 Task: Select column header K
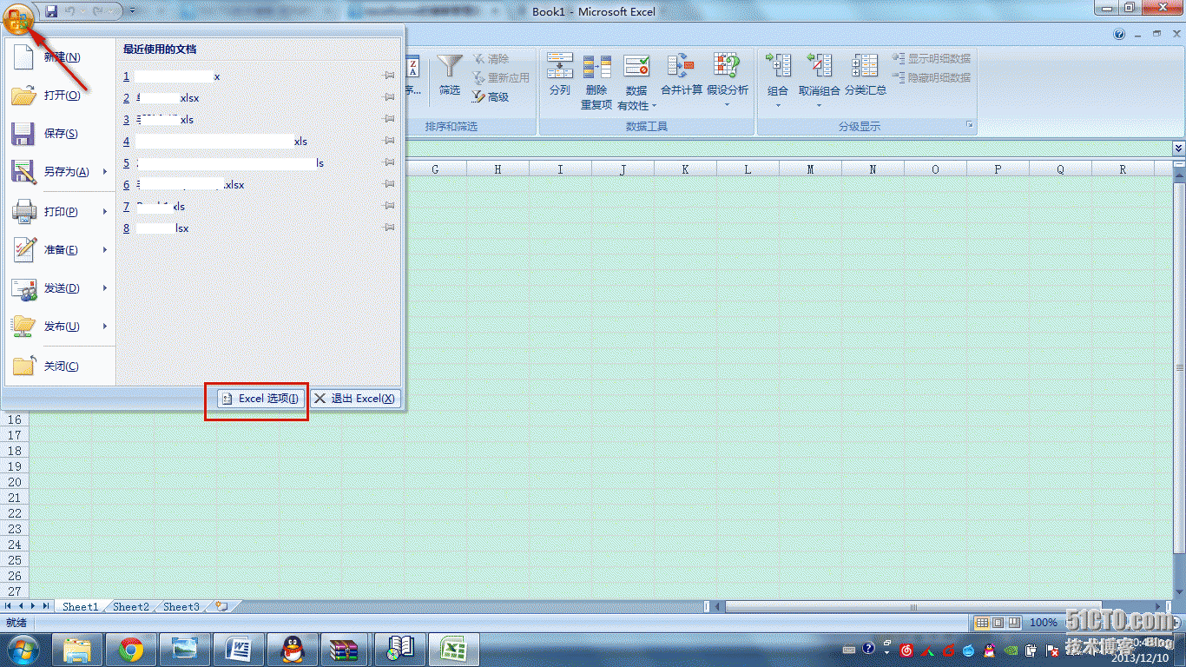click(685, 169)
